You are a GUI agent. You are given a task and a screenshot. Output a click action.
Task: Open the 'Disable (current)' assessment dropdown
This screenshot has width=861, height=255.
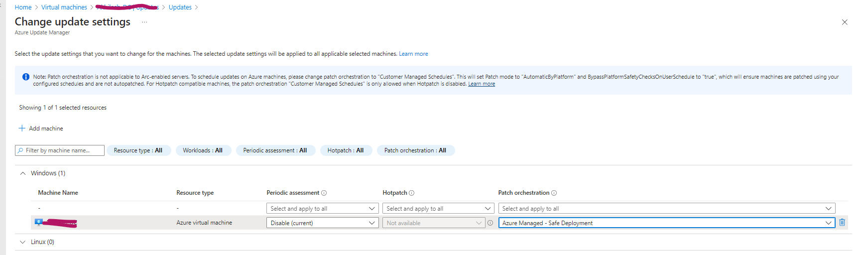pyautogui.click(x=323, y=223)
